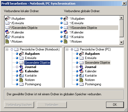Click the Kalender icon in the Notebook tree

coord(21,71)
